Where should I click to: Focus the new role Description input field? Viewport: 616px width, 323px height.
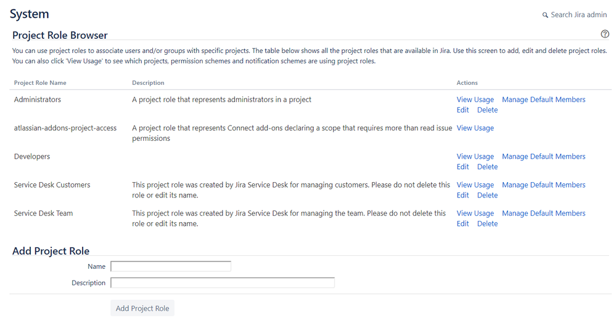(223, 282)
